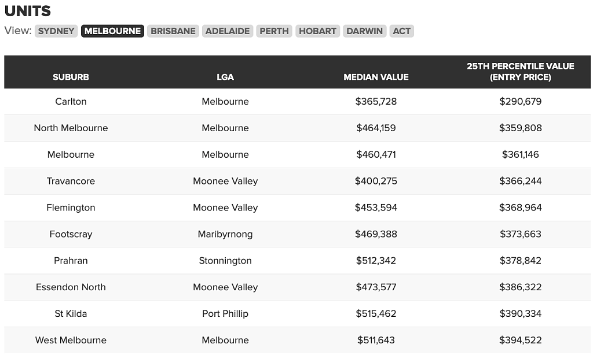This screenshot has width=593, height=359.
Task: Click entry price $361,146
Action: point(521,154)
